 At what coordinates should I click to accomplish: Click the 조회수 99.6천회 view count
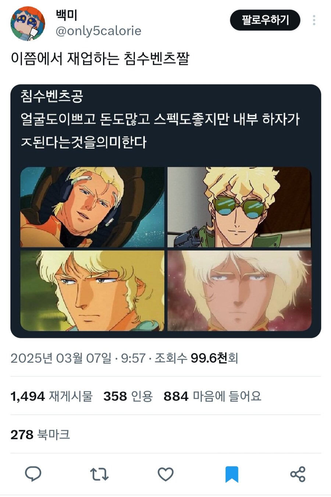196,358
